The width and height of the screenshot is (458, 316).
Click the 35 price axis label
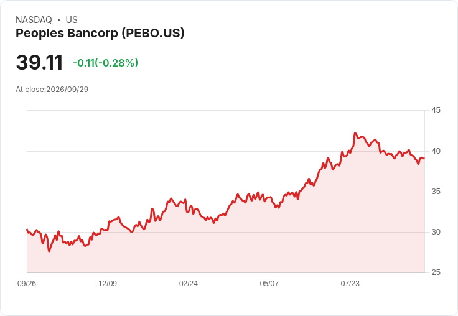pos(436,192)
